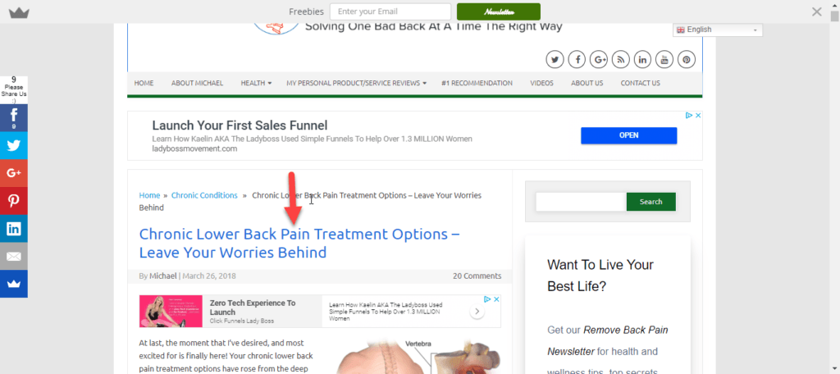840x374 pixels.
Task: Open the 20 Comments link
Action: coord(477,276)
